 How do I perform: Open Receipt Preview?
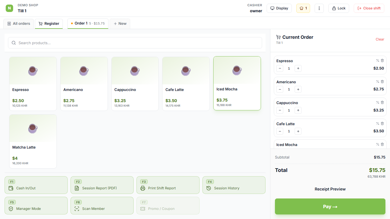pyautogui.click(x=330, y=189)
